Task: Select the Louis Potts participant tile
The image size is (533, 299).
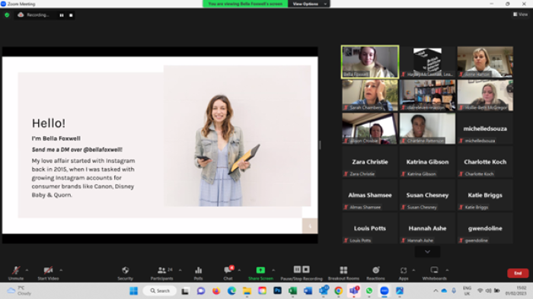Action: (370, 228)
